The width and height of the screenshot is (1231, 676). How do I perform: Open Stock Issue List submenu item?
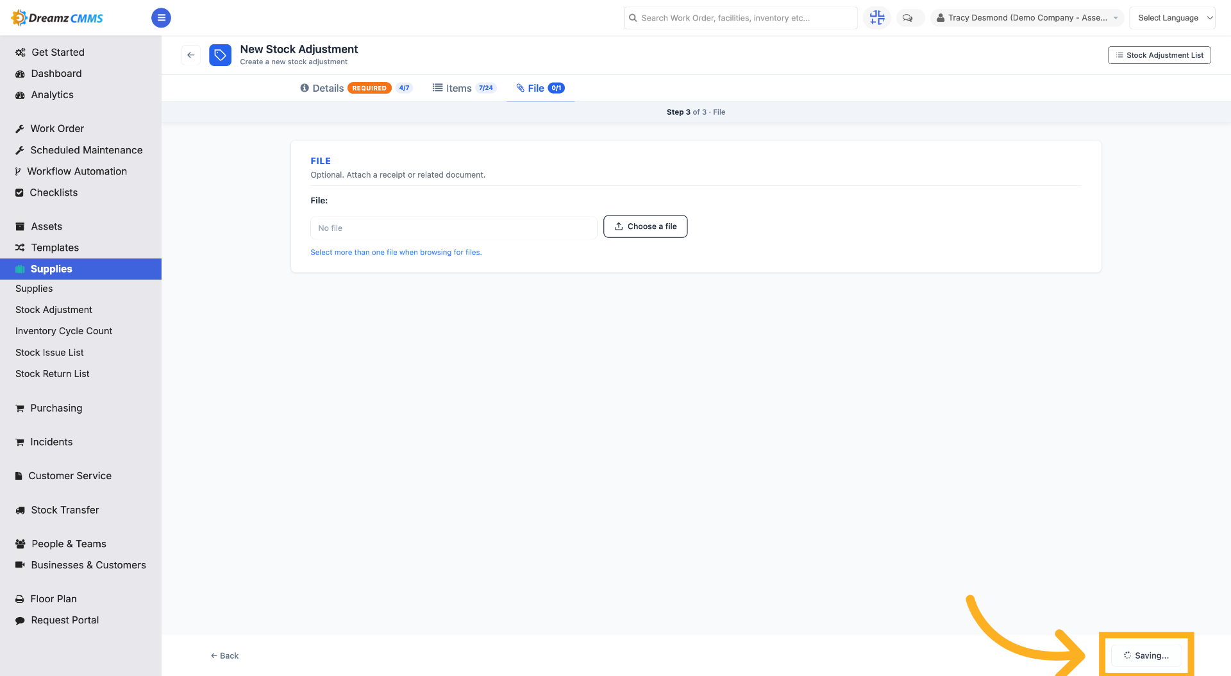49,353
